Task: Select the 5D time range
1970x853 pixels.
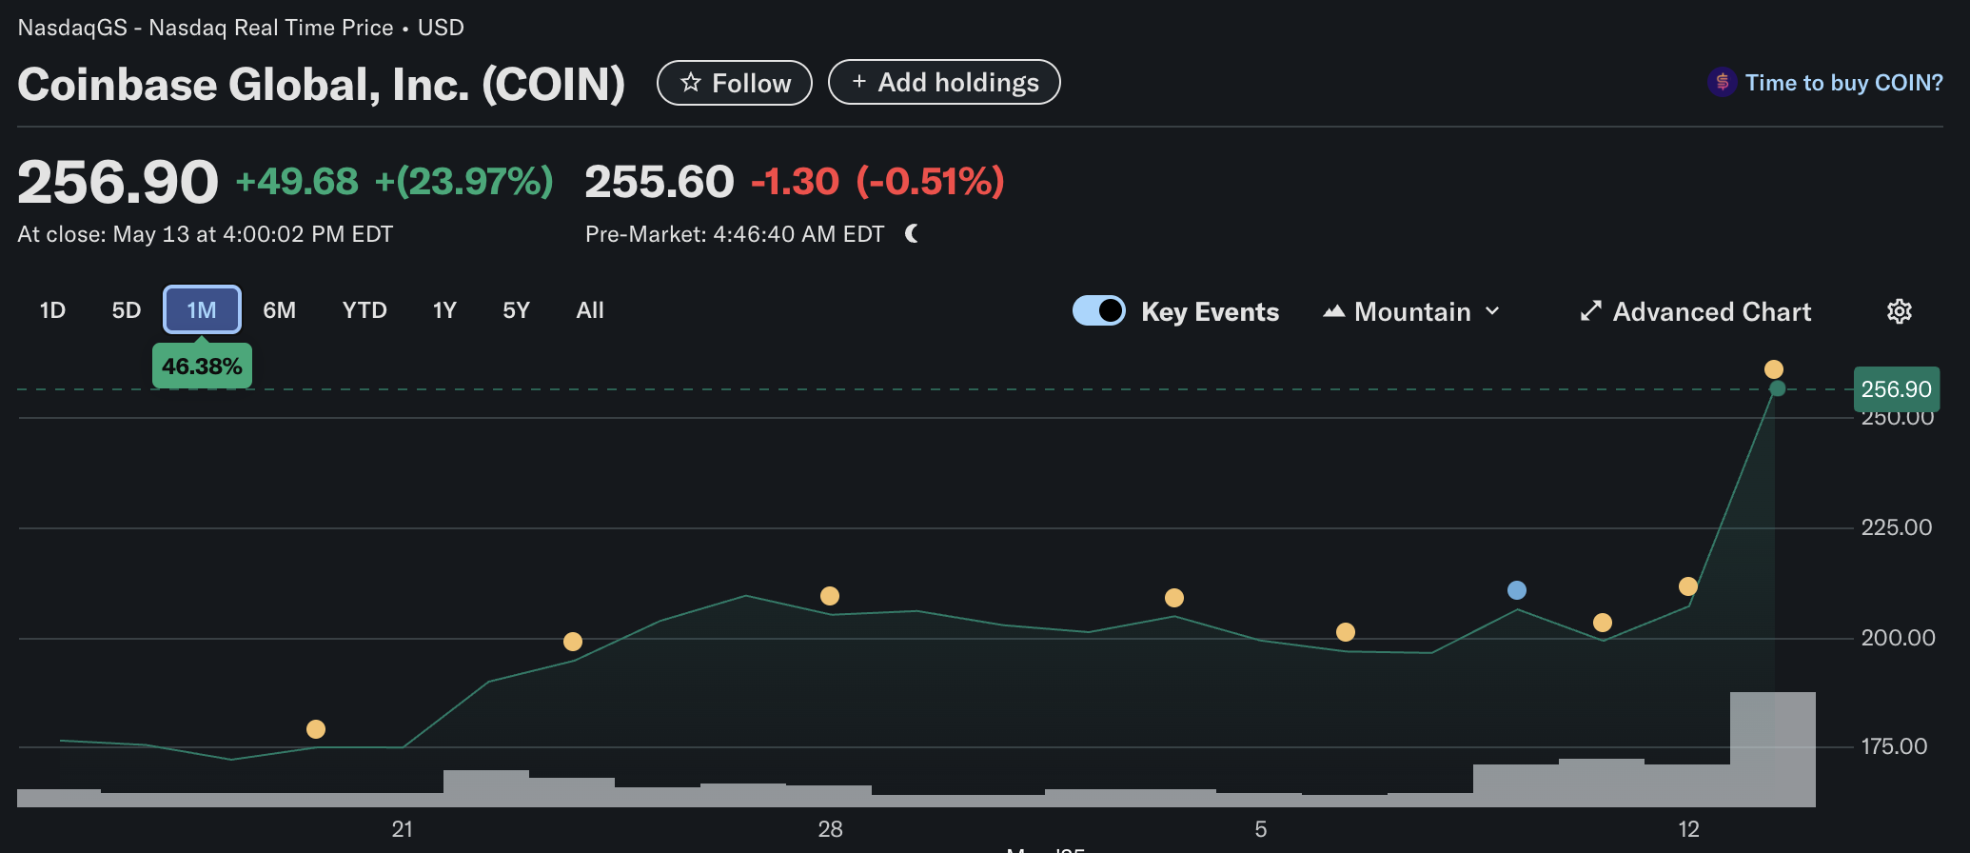Action: 126,310
